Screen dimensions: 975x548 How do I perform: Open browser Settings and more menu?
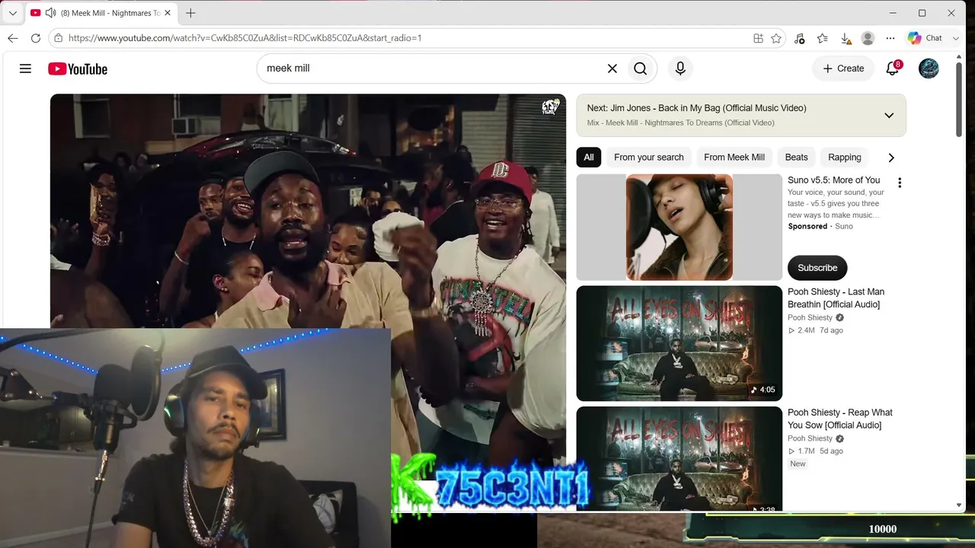coord(890,38)
